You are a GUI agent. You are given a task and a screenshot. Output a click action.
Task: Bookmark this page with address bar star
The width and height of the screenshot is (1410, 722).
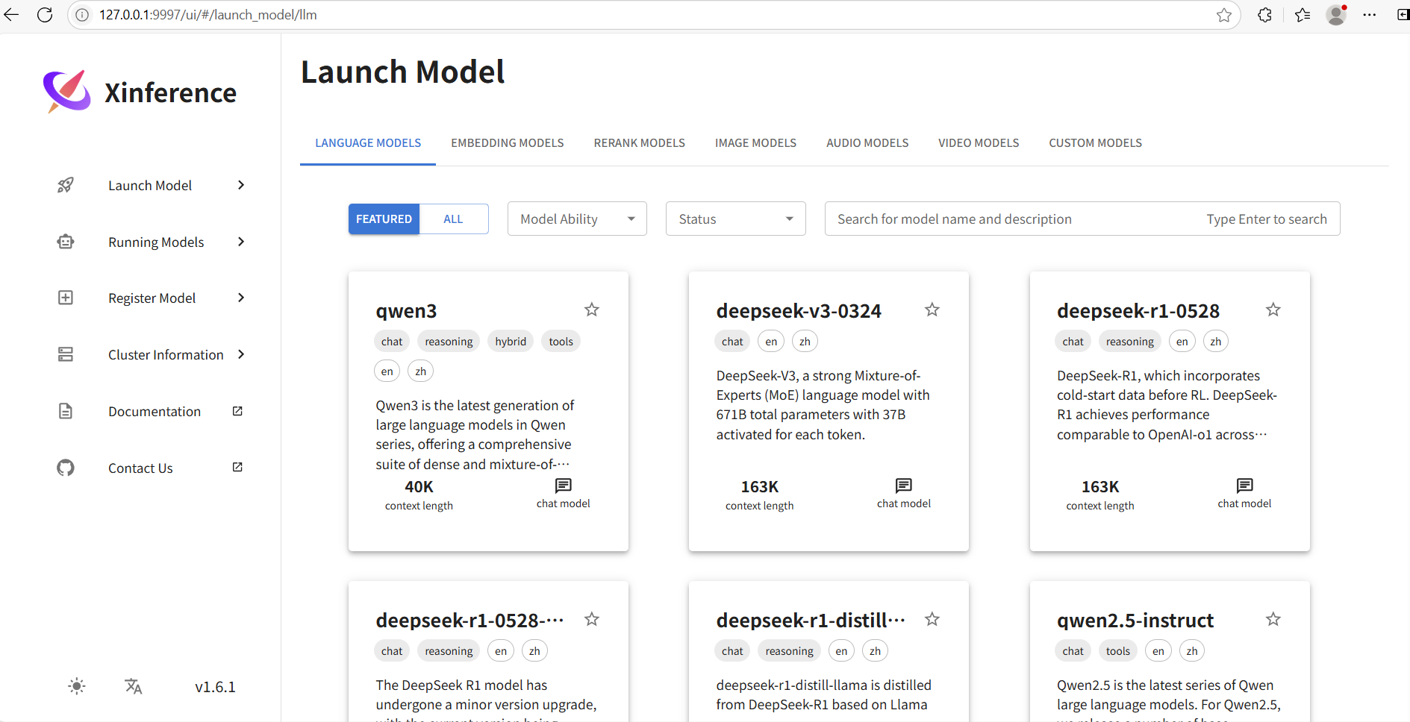(x=1224, y=15)
